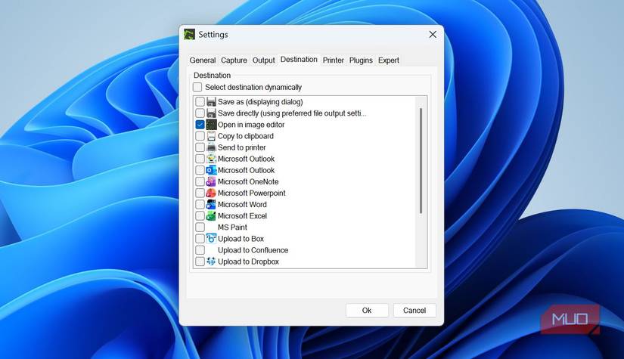This screenshot has width=624, height=359.
Task: Tick the Save directly checkbox
Action: (200, 113)
